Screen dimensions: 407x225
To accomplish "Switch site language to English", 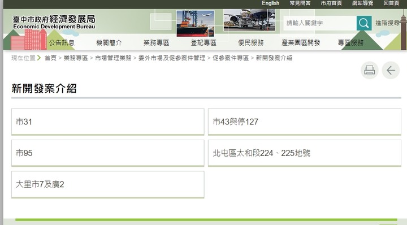I will point(270,3).
